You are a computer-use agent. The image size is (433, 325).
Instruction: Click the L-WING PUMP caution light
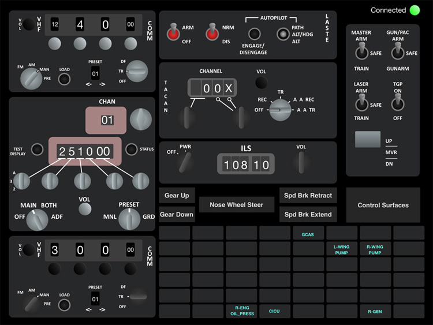[341, 249]
